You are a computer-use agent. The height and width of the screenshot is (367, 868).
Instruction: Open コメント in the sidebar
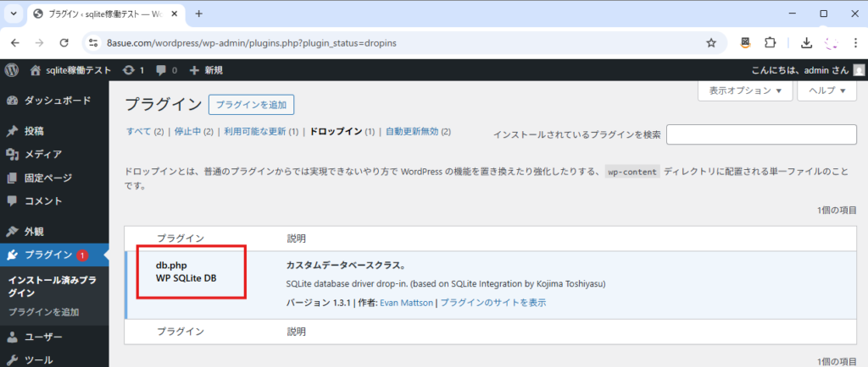point(54,201)
